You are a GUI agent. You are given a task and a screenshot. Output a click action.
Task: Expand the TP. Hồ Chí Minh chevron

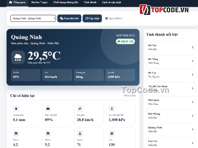[x=192, y=88]
